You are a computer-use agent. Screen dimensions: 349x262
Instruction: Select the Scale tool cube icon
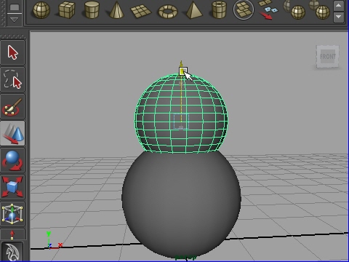coord(12,187)
